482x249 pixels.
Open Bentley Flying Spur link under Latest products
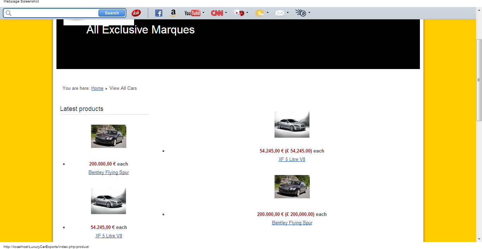point(109,173)
